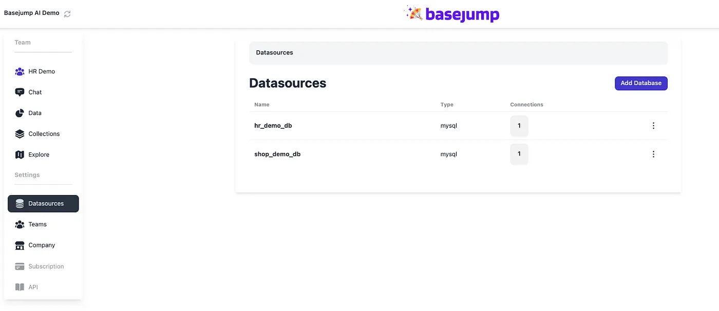
Task: Click the Collections layers icon
Action: pos(20,134)
